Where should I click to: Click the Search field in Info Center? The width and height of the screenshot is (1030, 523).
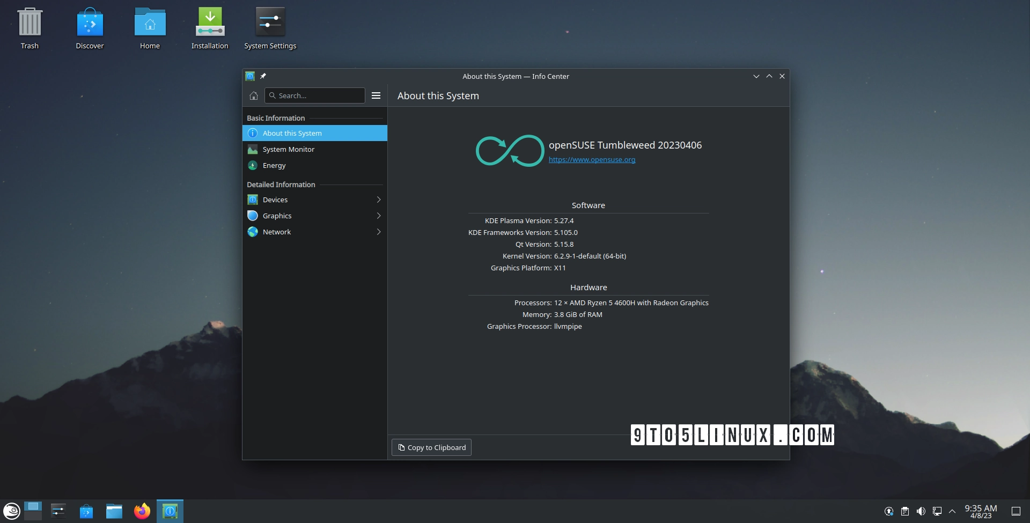(x=314, y=95)
